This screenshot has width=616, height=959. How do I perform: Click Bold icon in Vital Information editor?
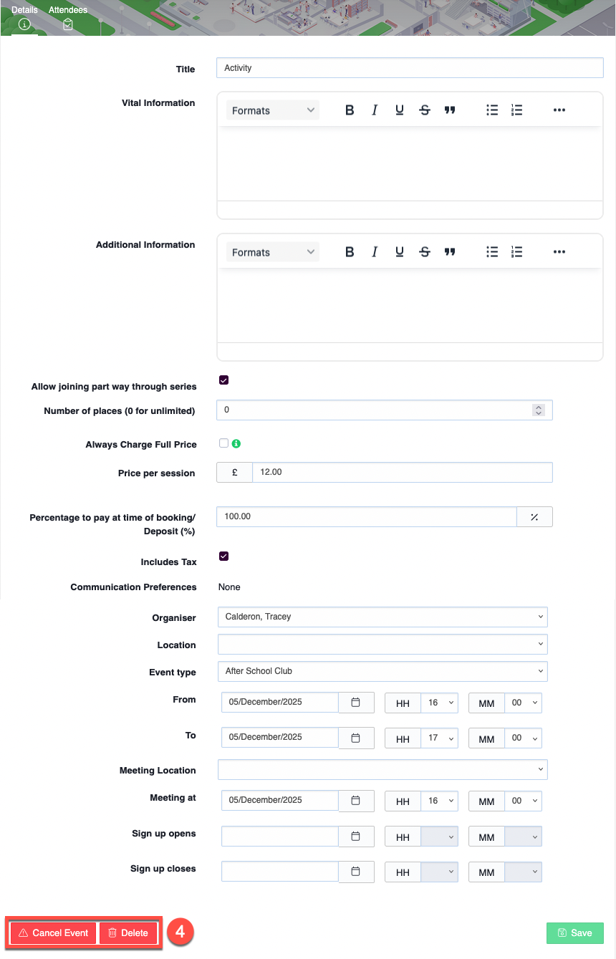point(350,110)
